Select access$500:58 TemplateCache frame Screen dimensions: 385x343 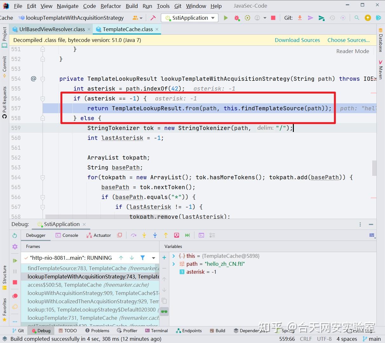click(x=90, y=285)
